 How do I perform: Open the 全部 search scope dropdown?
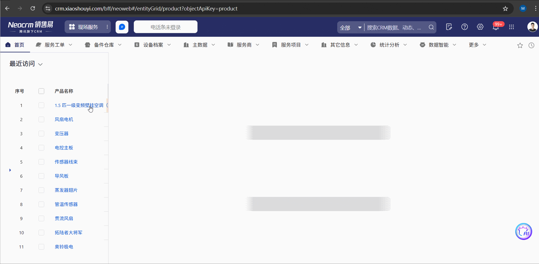coord(351,27)
